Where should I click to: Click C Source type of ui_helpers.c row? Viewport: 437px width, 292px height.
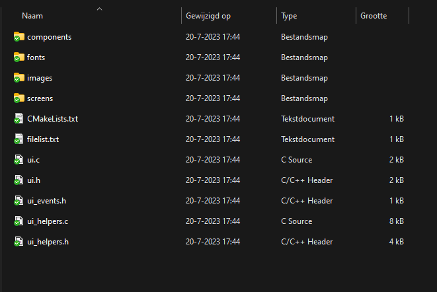[297, 221]
